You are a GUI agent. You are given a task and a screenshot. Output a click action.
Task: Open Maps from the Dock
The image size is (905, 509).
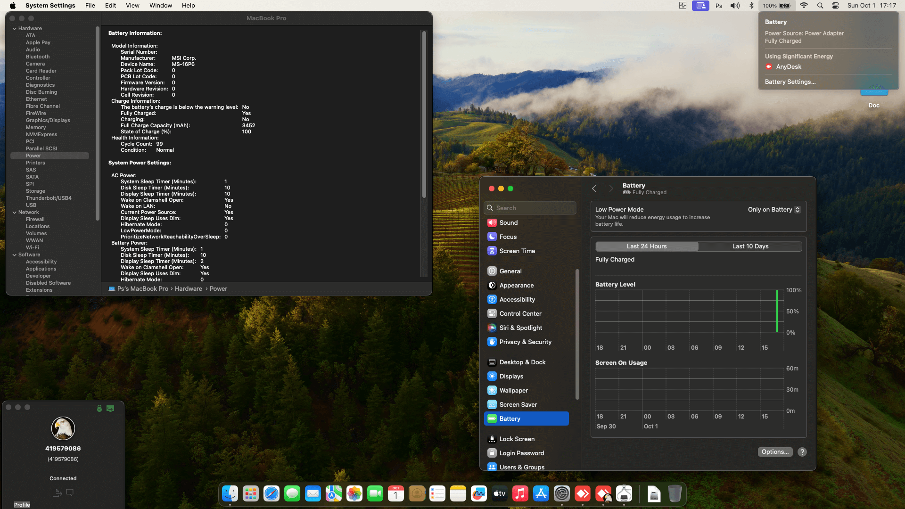coord(334,493)
